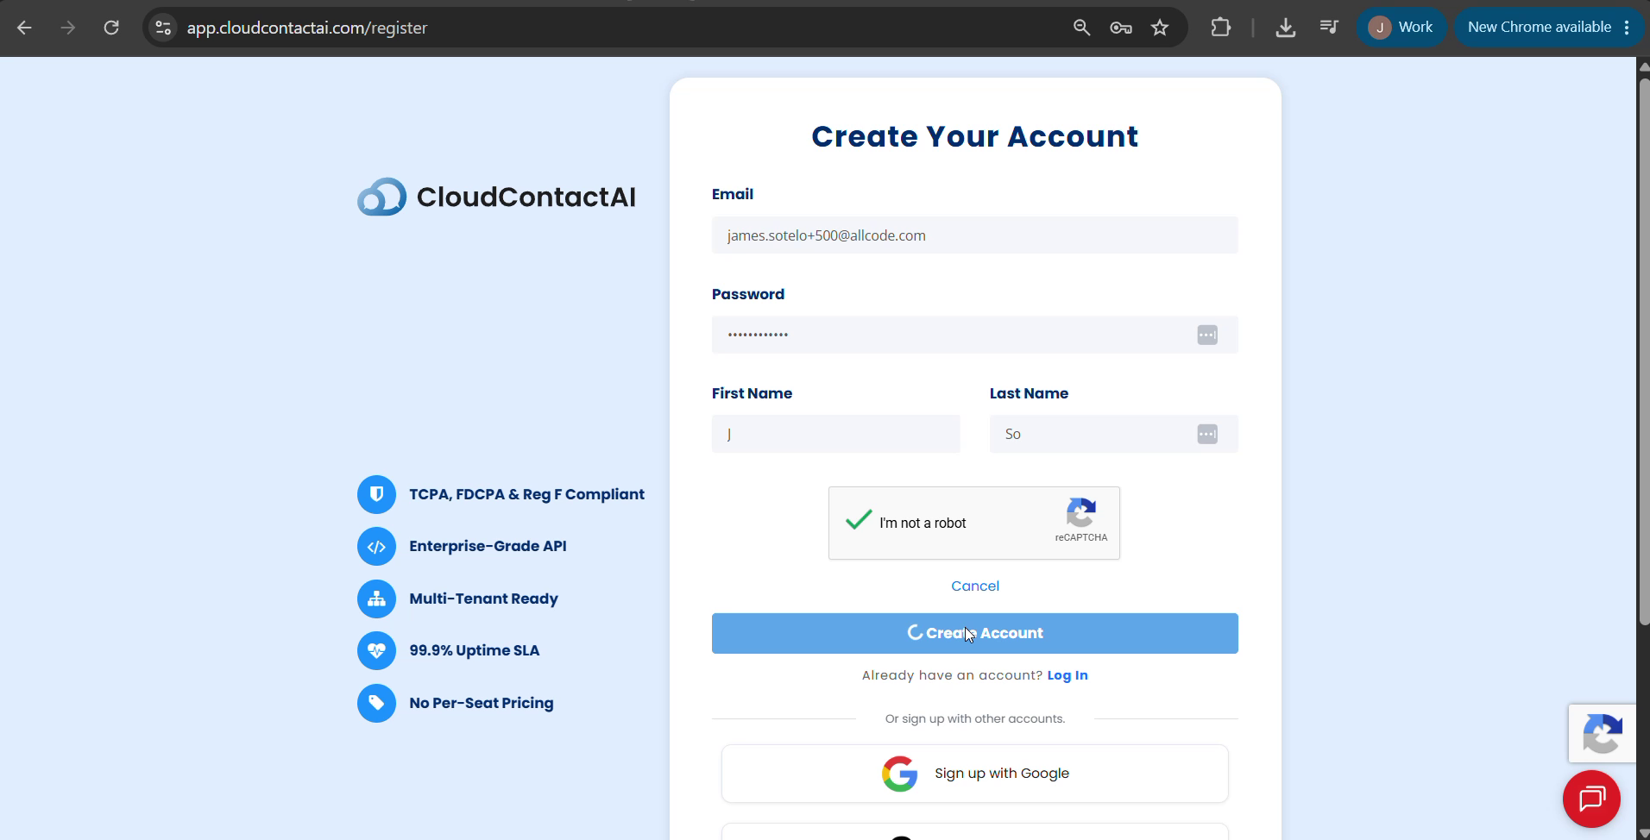1650x840 pixels.
Task: Click the tag icon for No Per-Seat Pricing
Action: point(376,703)
